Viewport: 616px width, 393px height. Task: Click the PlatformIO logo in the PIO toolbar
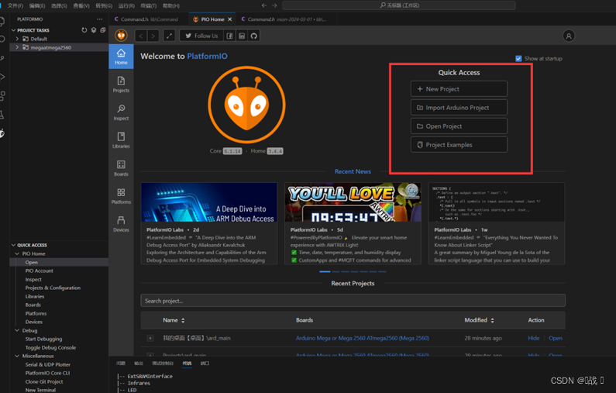coord(121,36)
